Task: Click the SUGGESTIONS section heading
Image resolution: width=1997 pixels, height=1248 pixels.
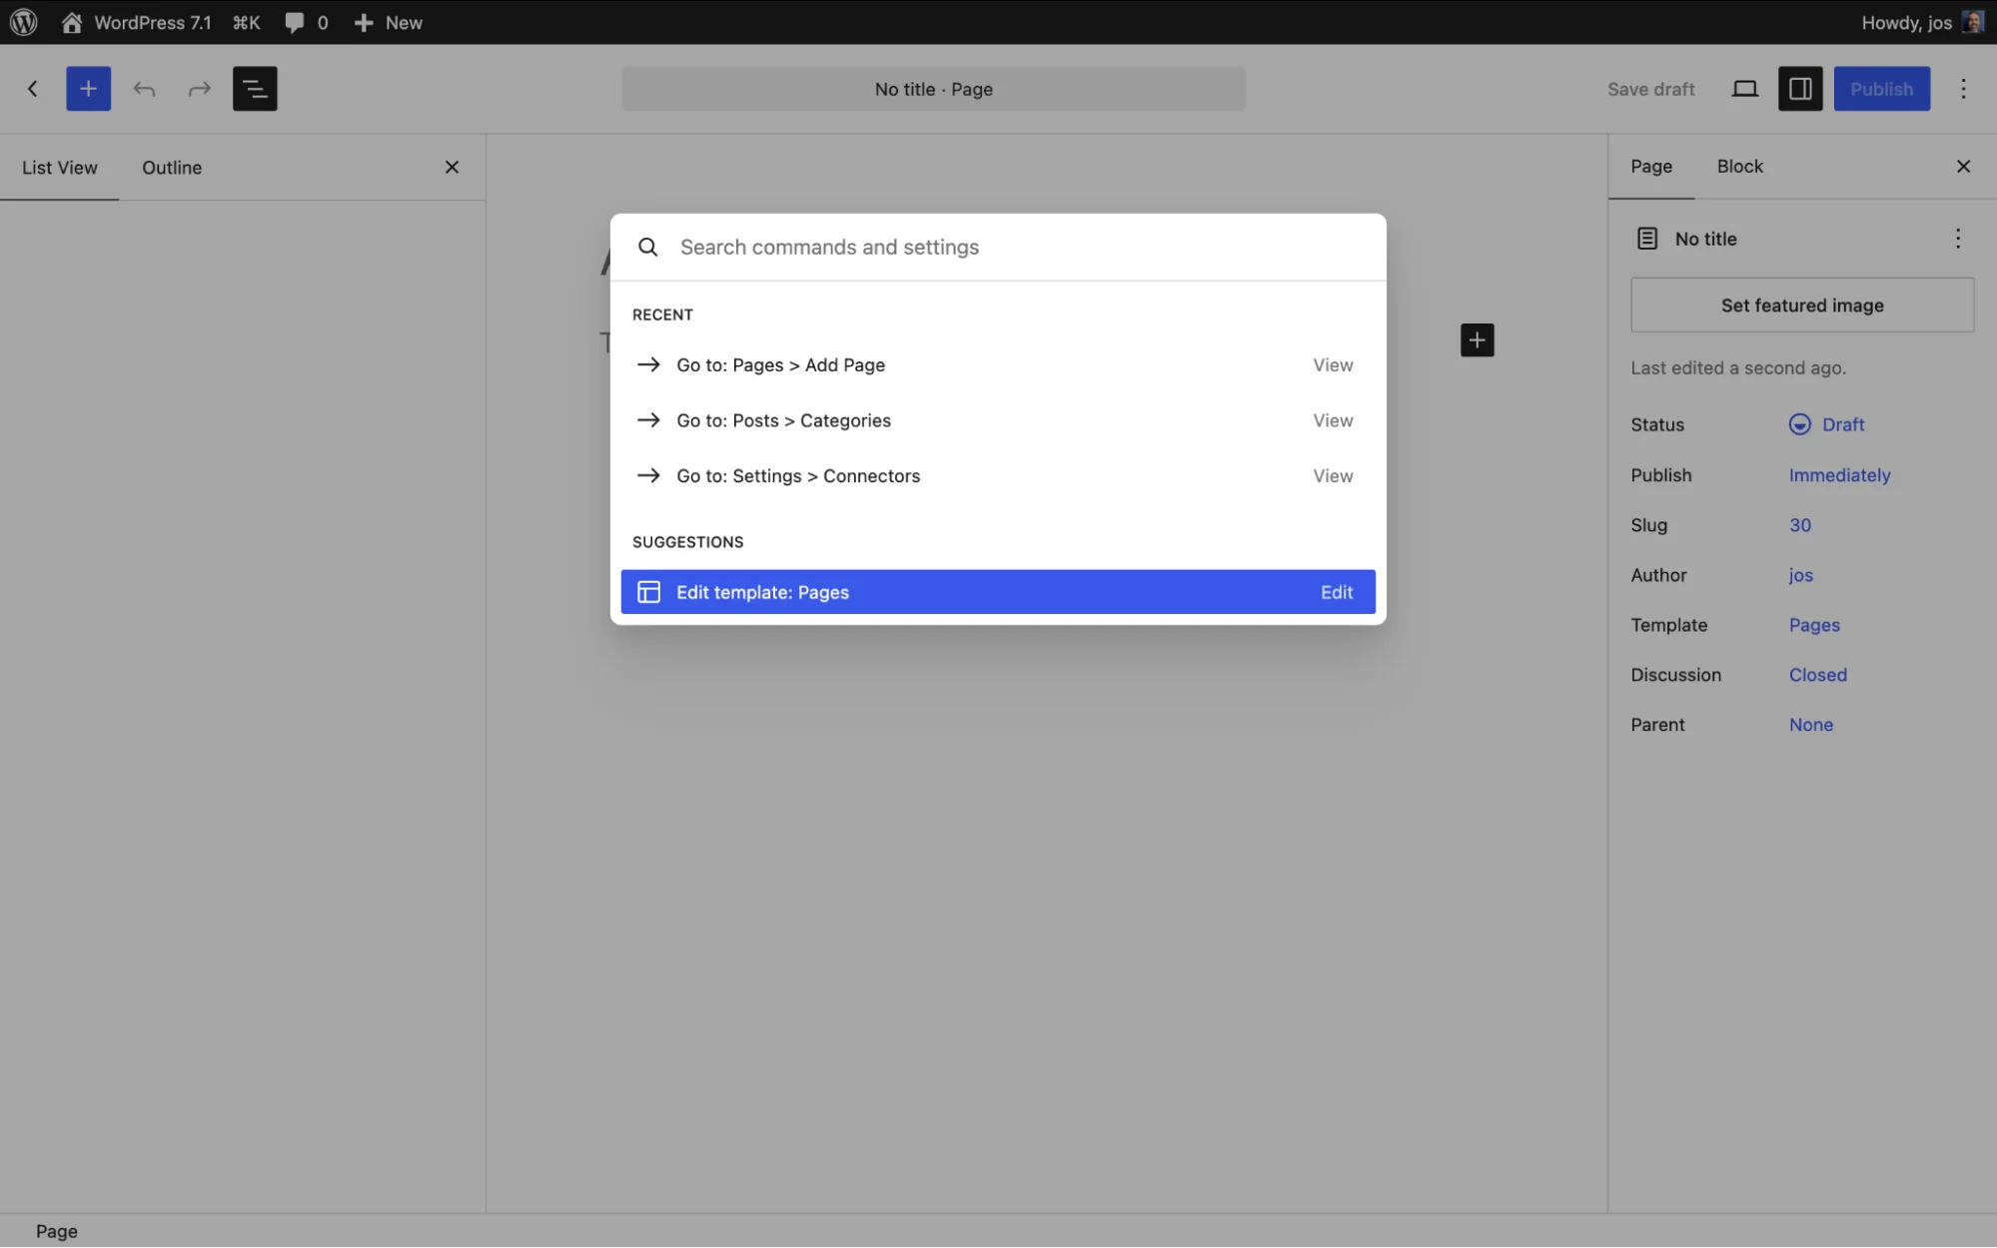Action: [687, 542]
